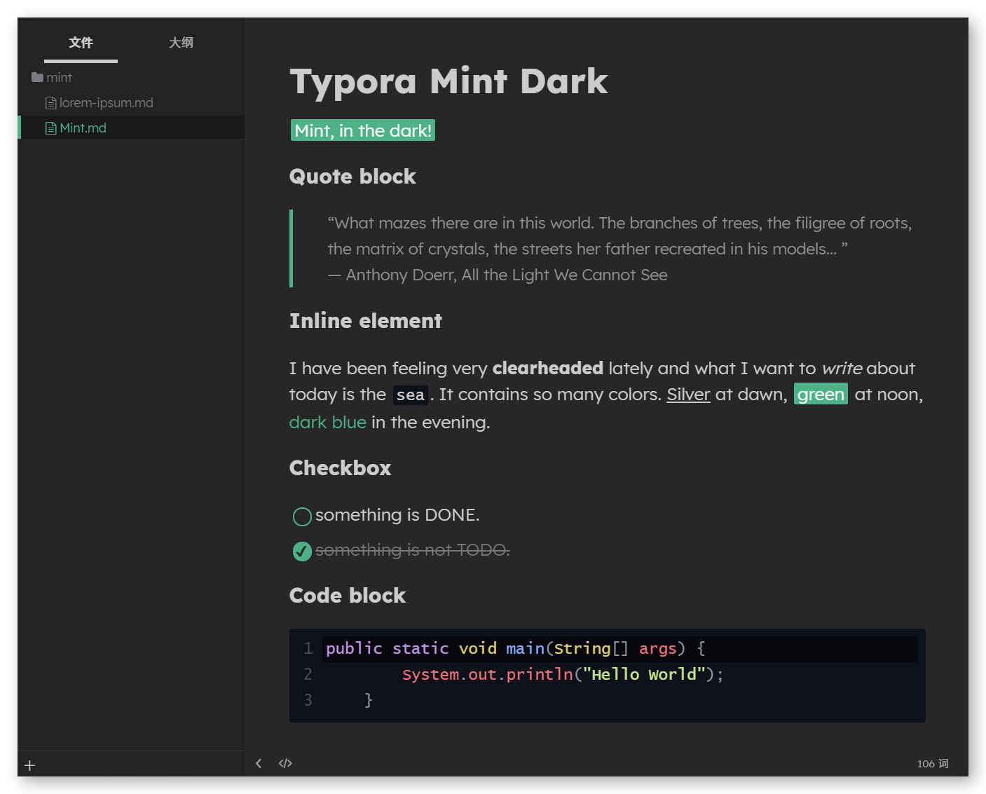Uncheck the 'something is not TODO' checkbox
The height and width of the screenshot is (794, 986).
pyautogui.click(x=302, y=552)
